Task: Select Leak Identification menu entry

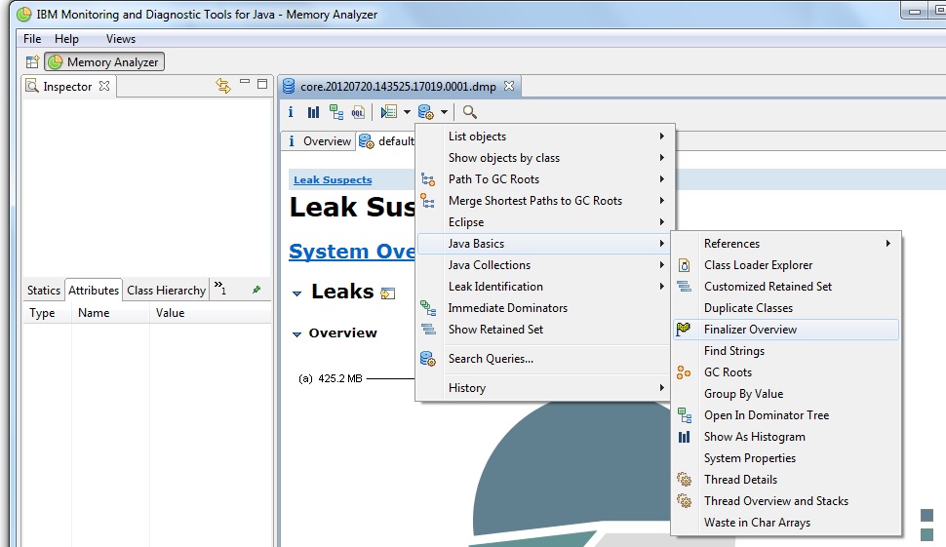Action: coord(544,287)
